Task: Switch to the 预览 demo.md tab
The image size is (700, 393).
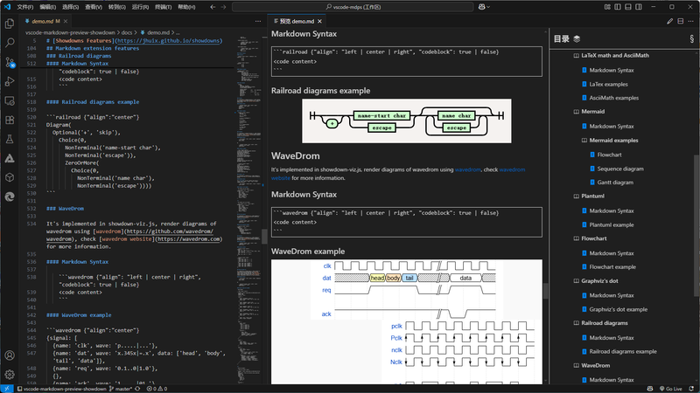Action: (x=297, y=21)
